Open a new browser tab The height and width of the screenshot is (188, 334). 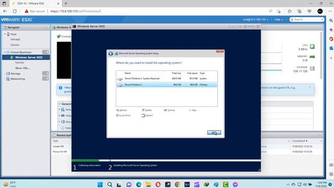coord(66,4)
